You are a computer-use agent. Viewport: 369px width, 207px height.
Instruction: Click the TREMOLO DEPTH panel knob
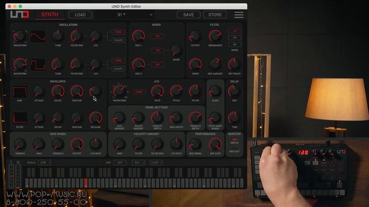tap(195, 118)
